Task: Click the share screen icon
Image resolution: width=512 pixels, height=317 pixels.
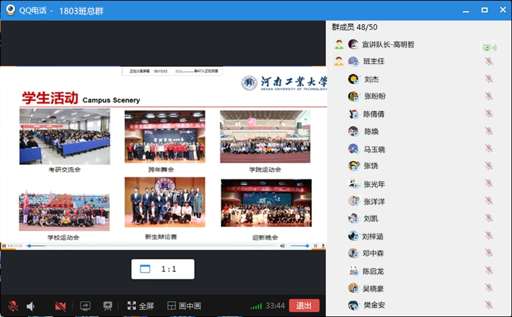Action: pyautogui.click(x=85, y=306)
